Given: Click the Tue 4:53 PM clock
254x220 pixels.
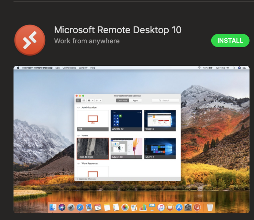Looking at the screenshot, I should tap(222, 68).
